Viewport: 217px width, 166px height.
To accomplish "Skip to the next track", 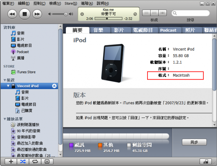I will coord(37,14).
